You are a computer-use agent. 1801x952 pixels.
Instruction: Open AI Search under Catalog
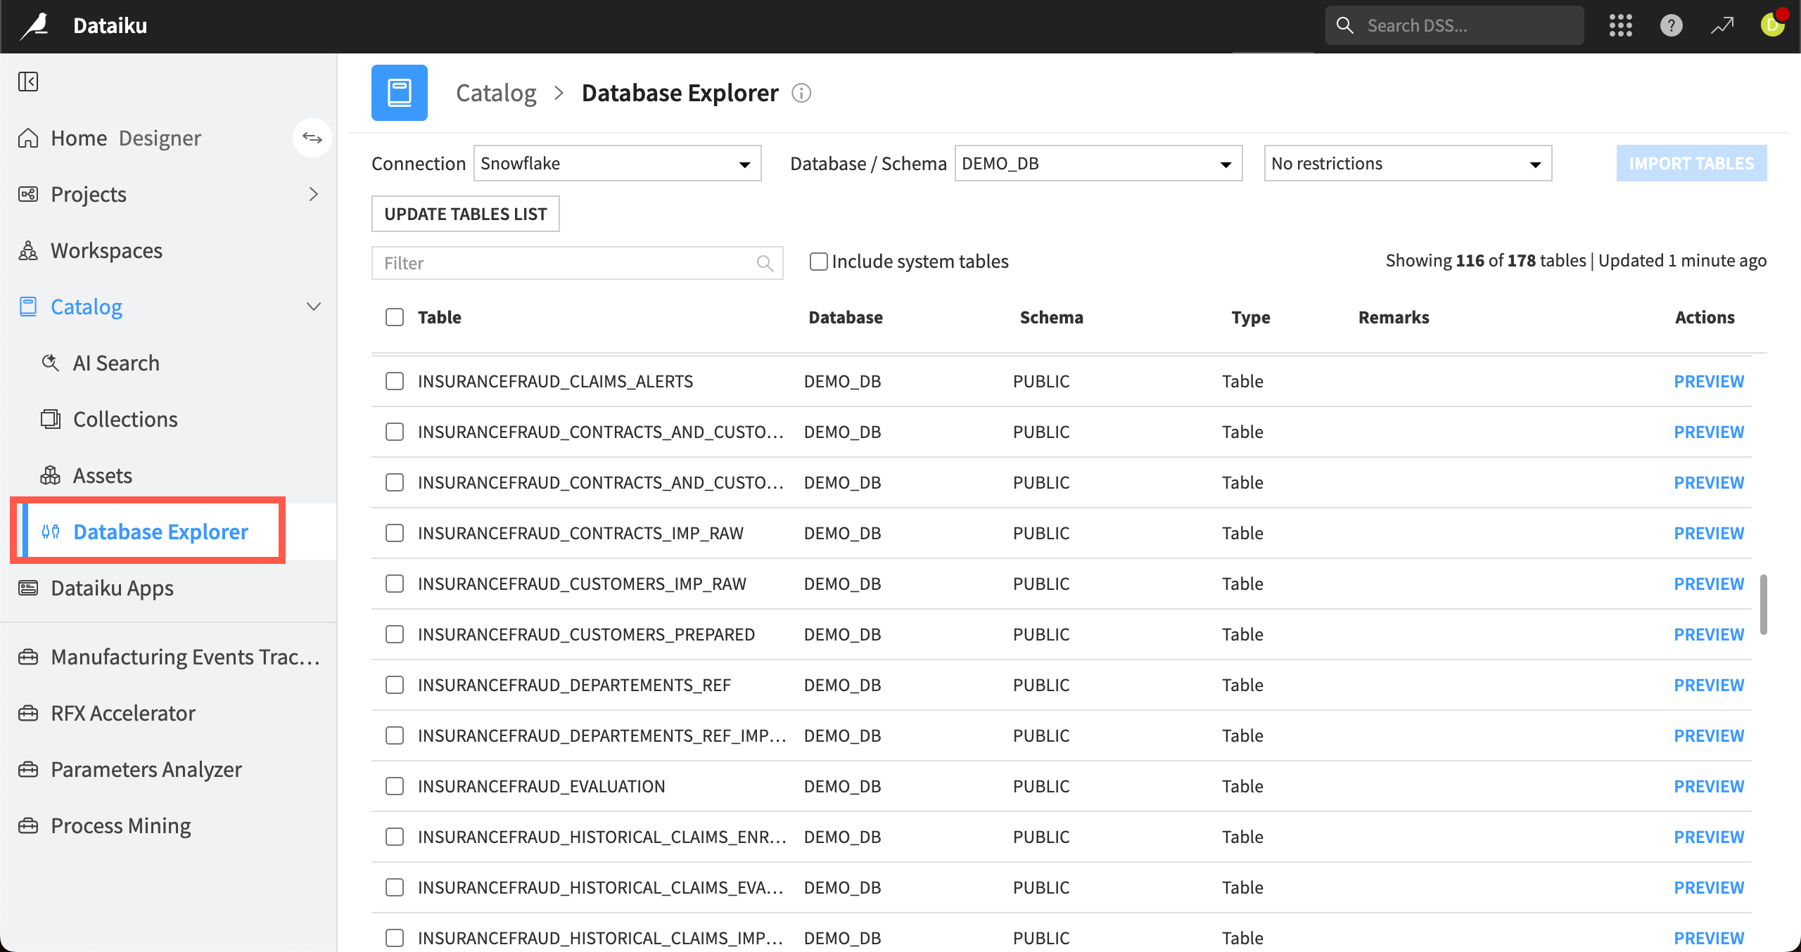pyautogui.click(x=116, y=363)
